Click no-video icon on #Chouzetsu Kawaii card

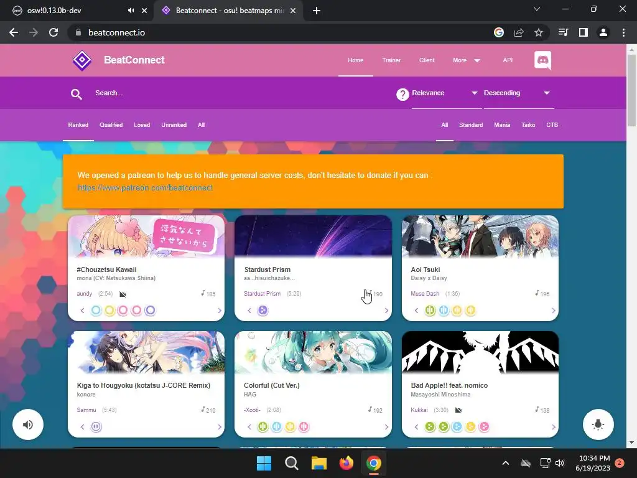(123, 294)
